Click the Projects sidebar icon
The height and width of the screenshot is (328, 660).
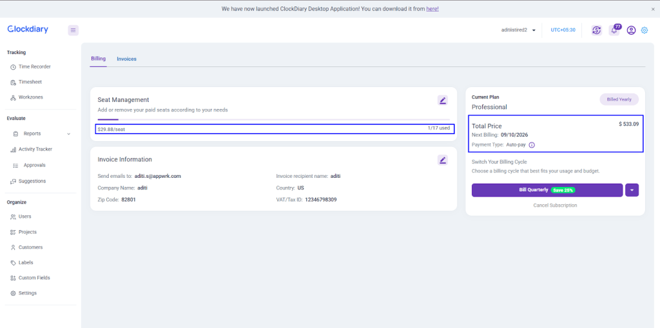point(13,232)
